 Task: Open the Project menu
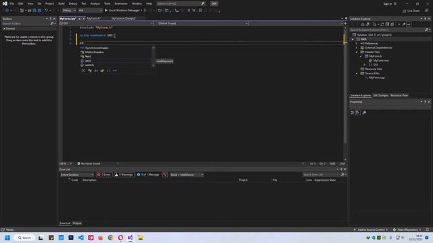tap(49, 3)
